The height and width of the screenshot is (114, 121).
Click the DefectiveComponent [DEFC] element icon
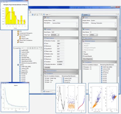(20, 63)
